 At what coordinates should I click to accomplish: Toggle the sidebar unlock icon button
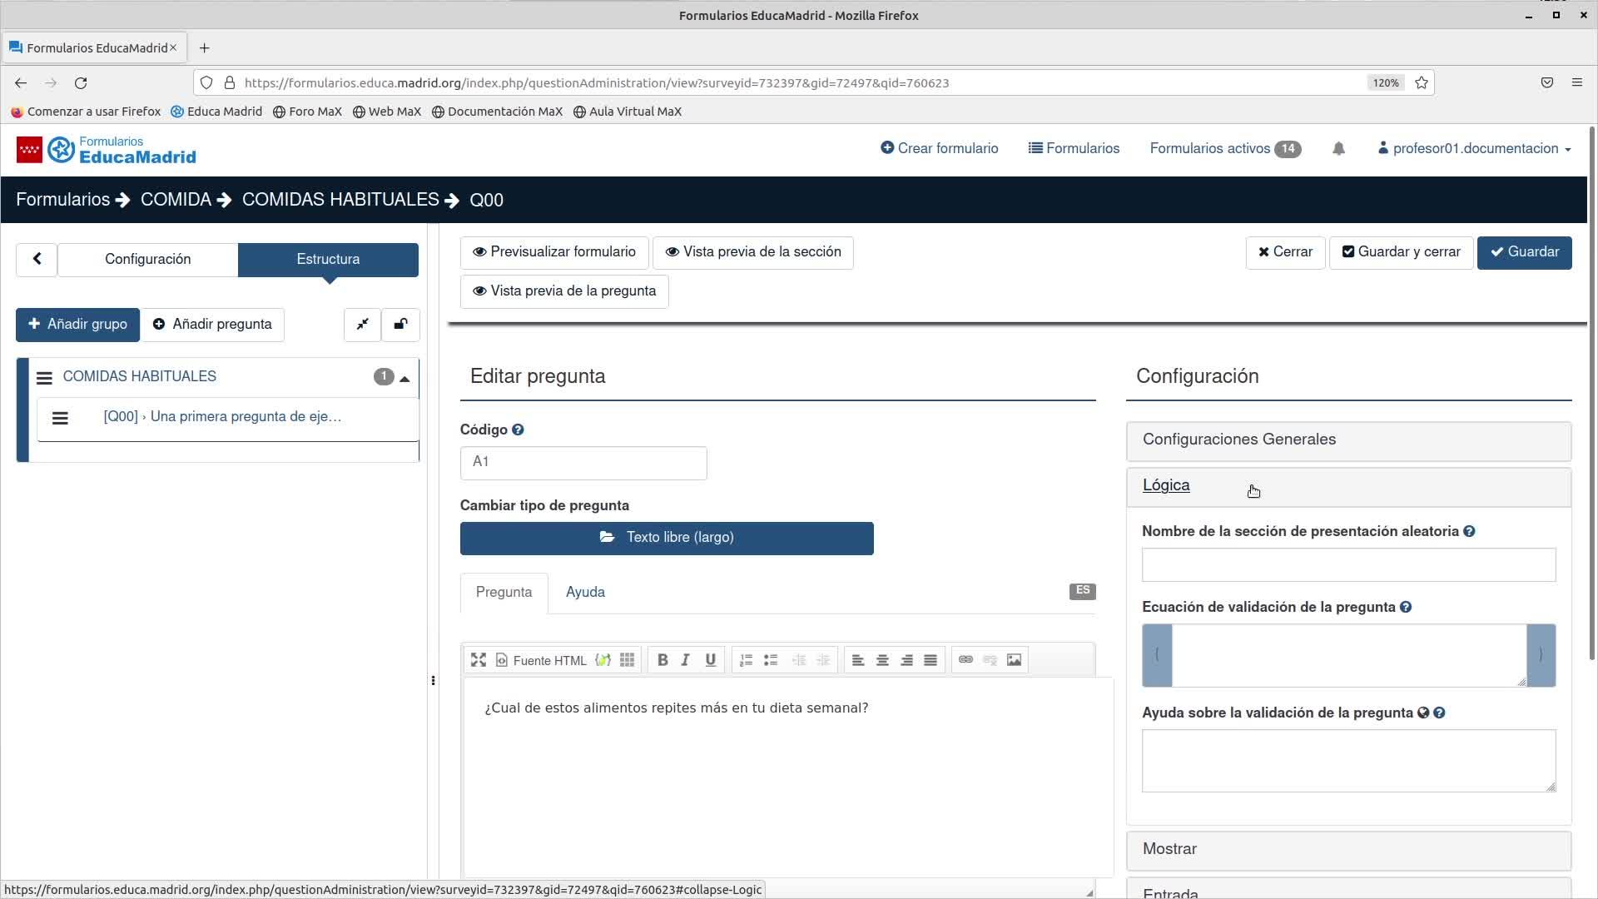(x=400, y=325)
